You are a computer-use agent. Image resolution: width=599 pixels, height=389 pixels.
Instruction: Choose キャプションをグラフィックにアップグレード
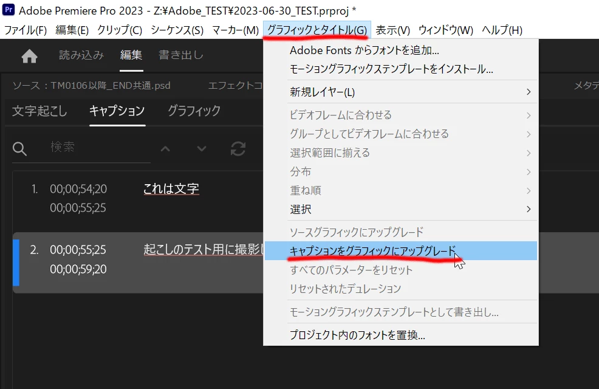tap(401, 250)
